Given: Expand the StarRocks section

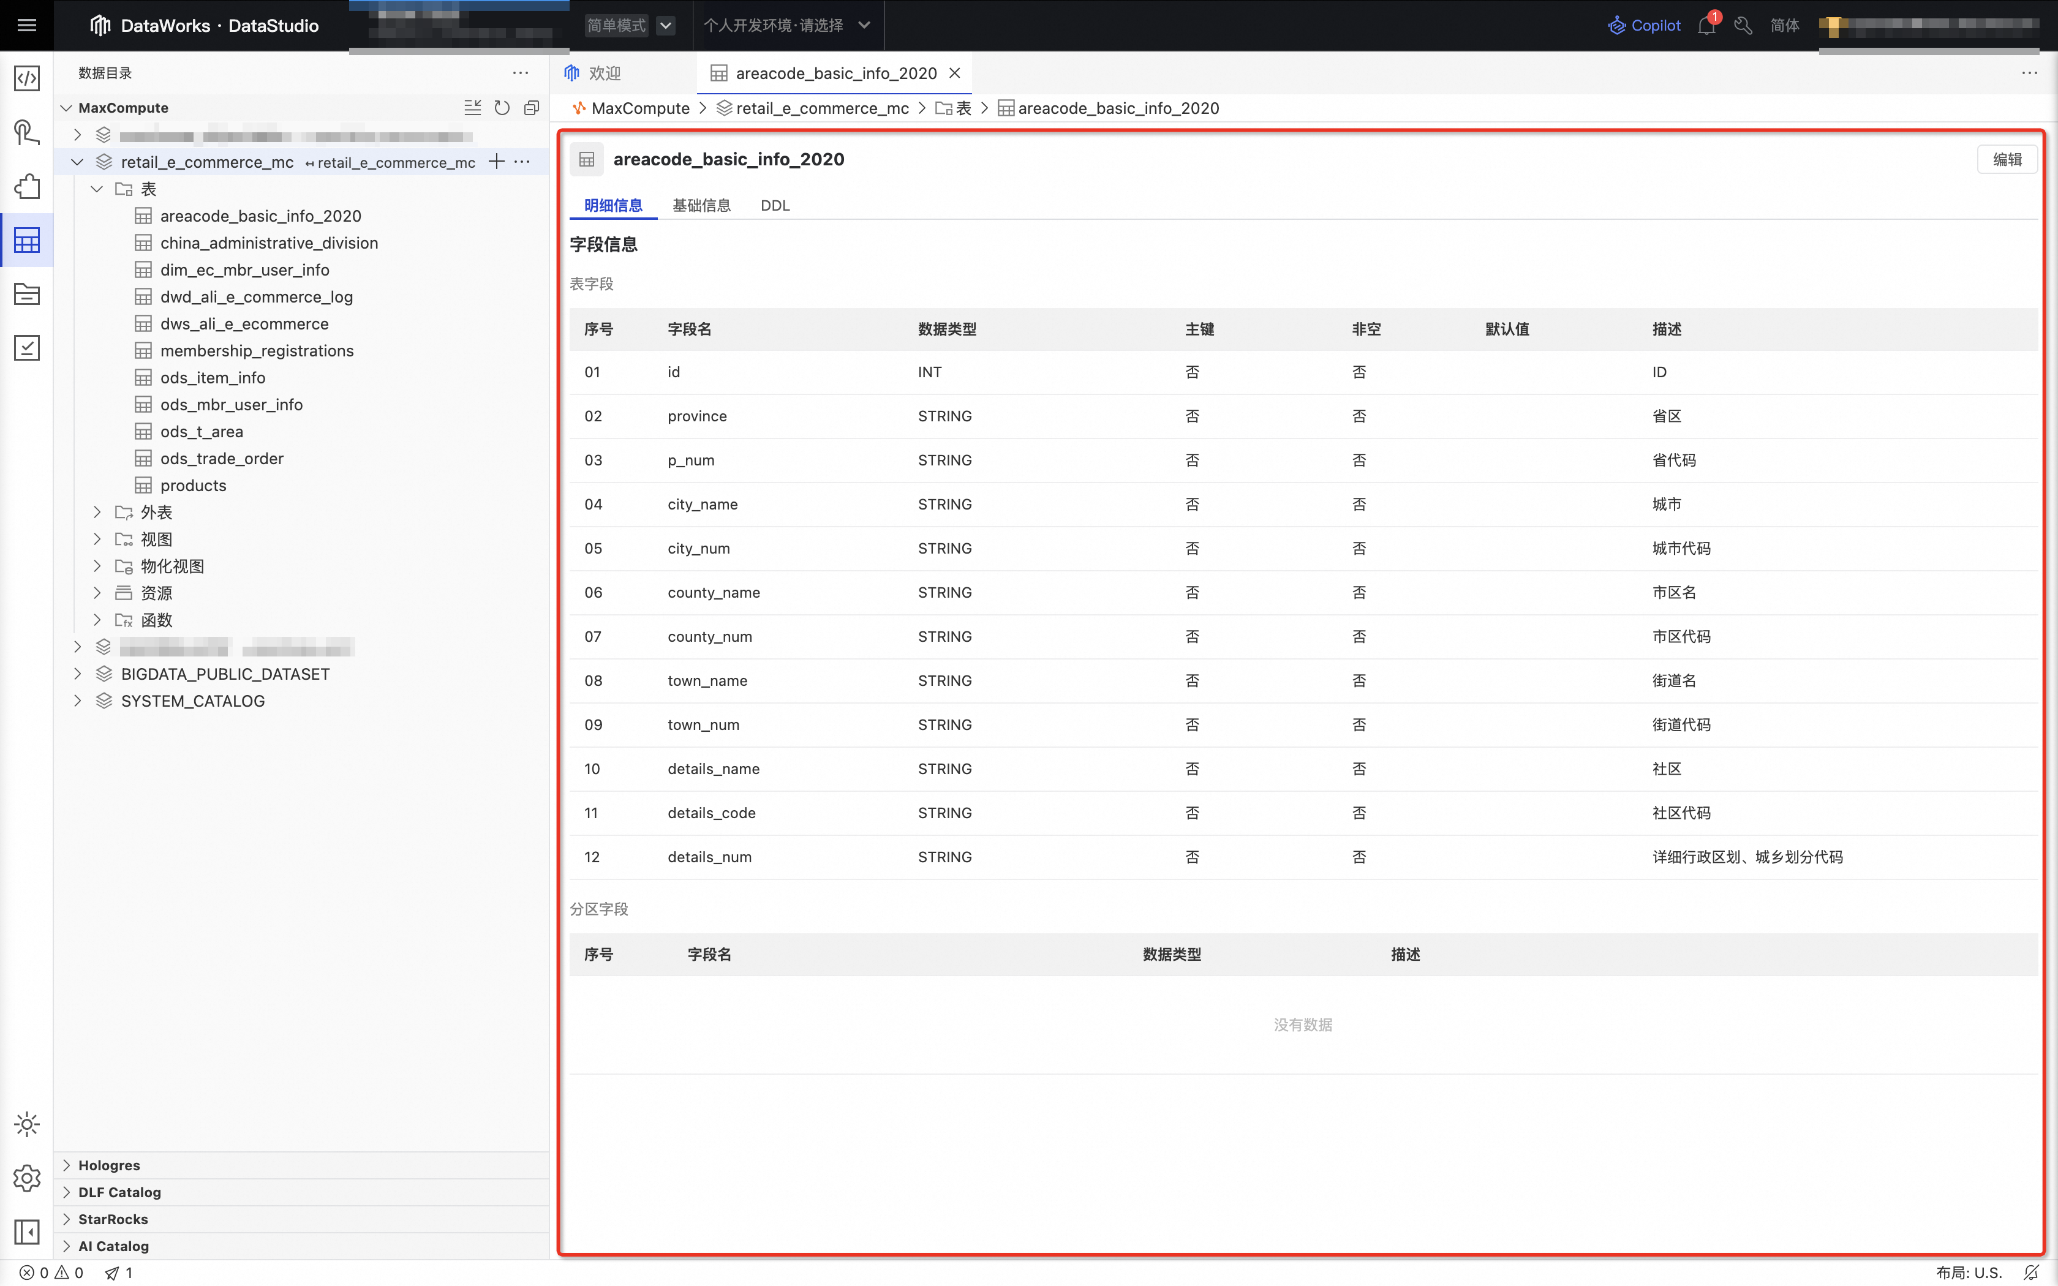Looking at the screenshot, I should click(x=66, y=1219).
